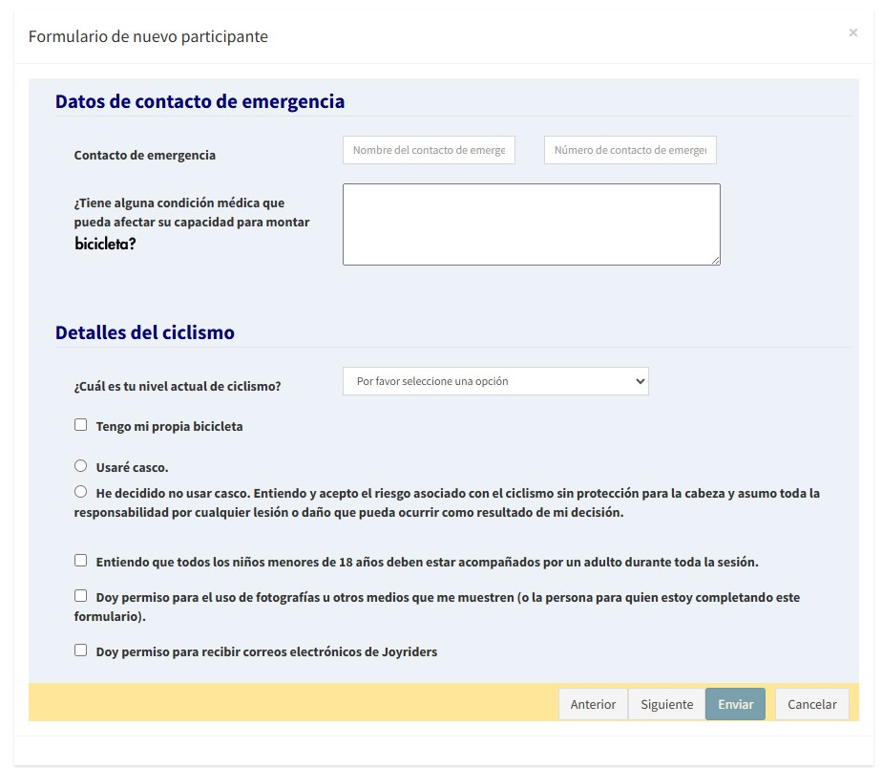882x768 pixels.
Task: Select 'He decidido no usar casco' radio
Action: coord(80,492)
